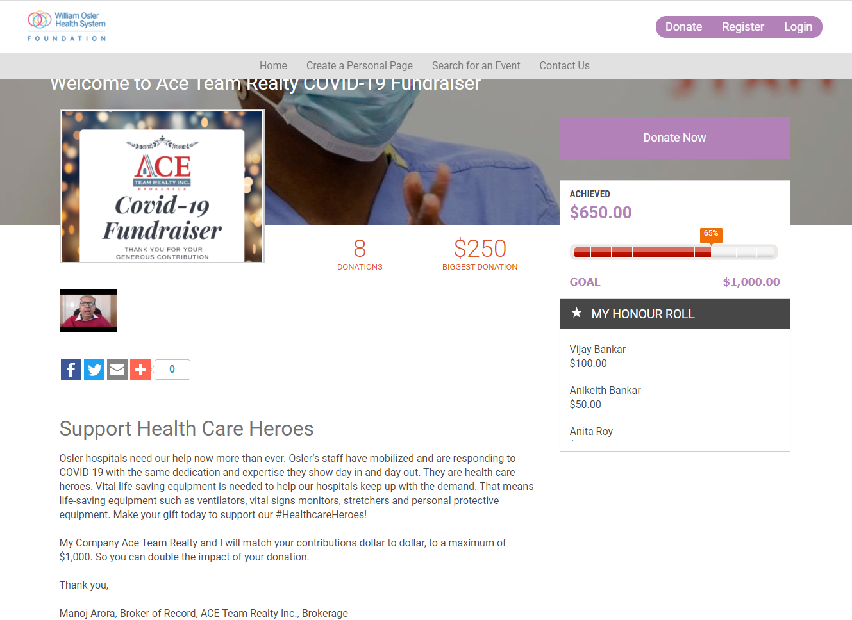
Task: Open Search for an Event
Action: click(476, 66)
